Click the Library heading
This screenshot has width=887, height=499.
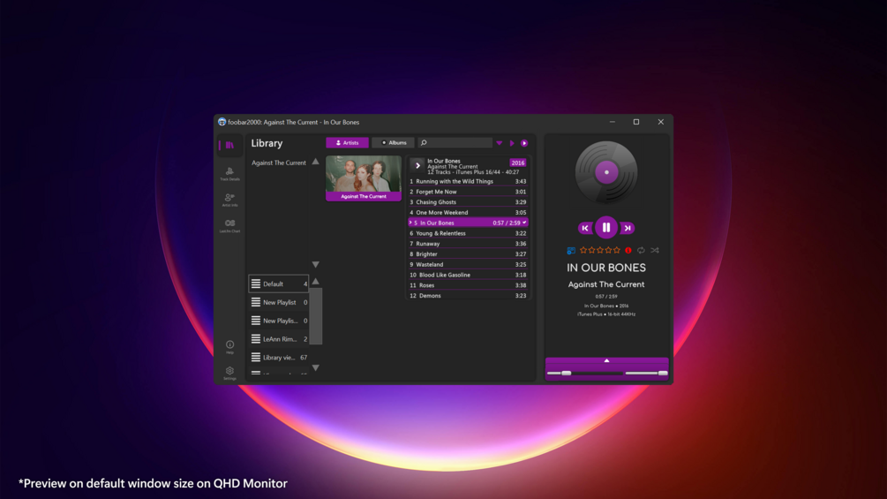(267, 144)
